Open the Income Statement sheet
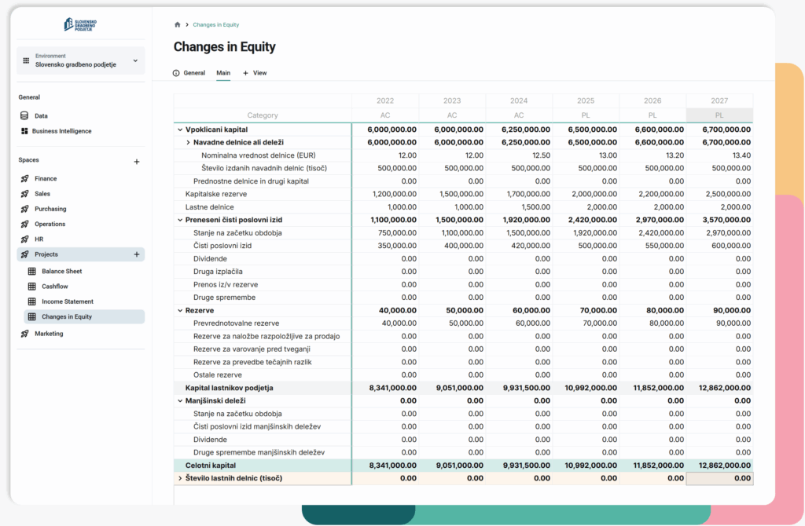The image size is (805, 526). pos(67,301)
